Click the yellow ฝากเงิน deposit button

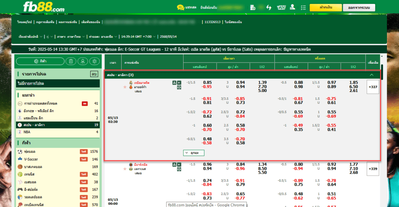(325, 8)
